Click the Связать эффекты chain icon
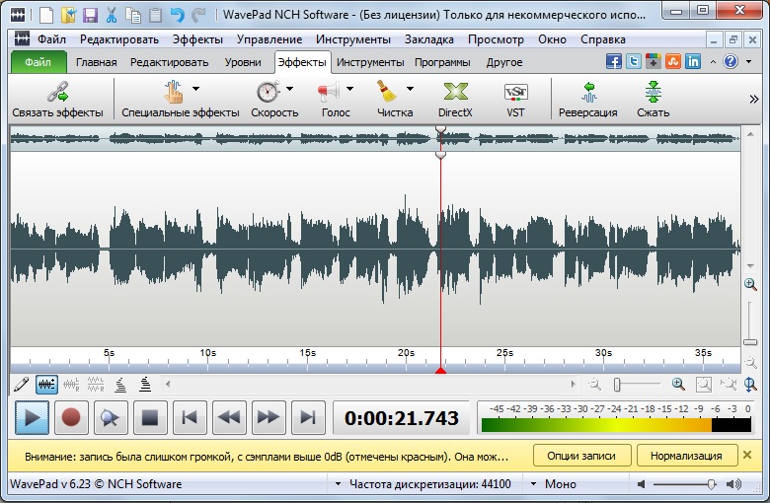 pyautogui.click(x=57, y=93)
